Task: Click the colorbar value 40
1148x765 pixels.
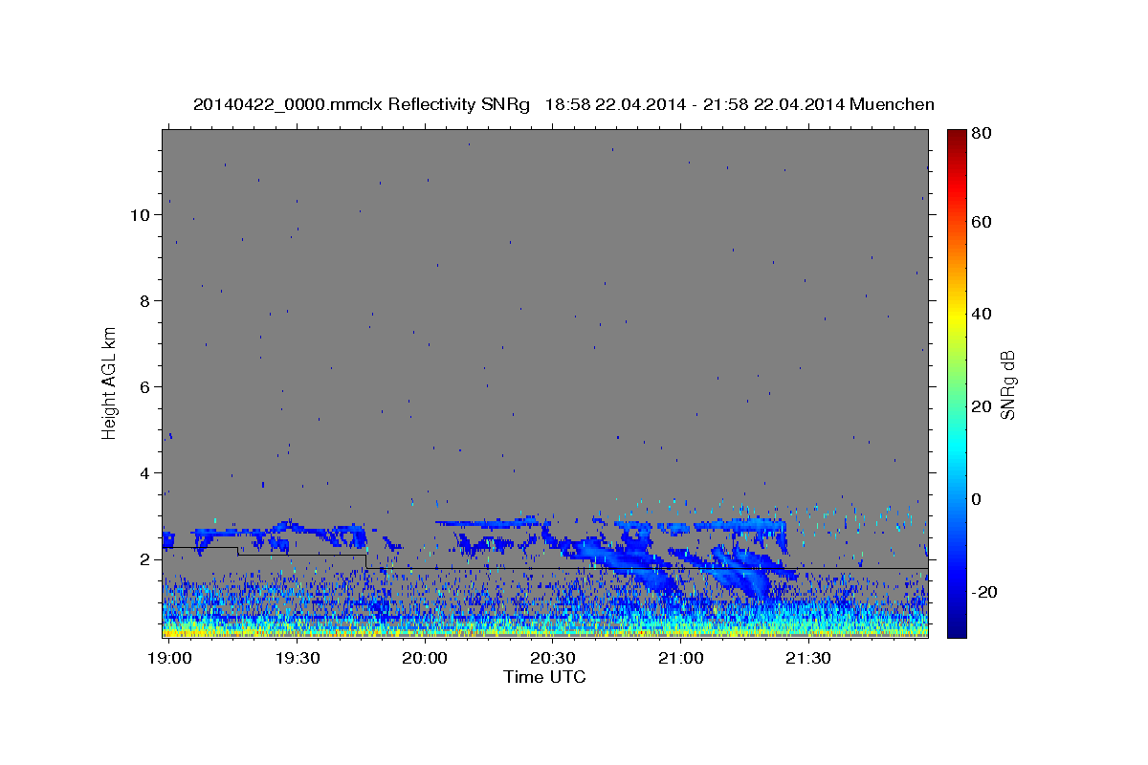Action: pyautogui.click(x=982, y=314)
